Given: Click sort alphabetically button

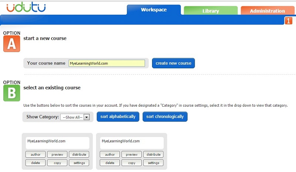Looking at the screenshot, I should [118, 117].
